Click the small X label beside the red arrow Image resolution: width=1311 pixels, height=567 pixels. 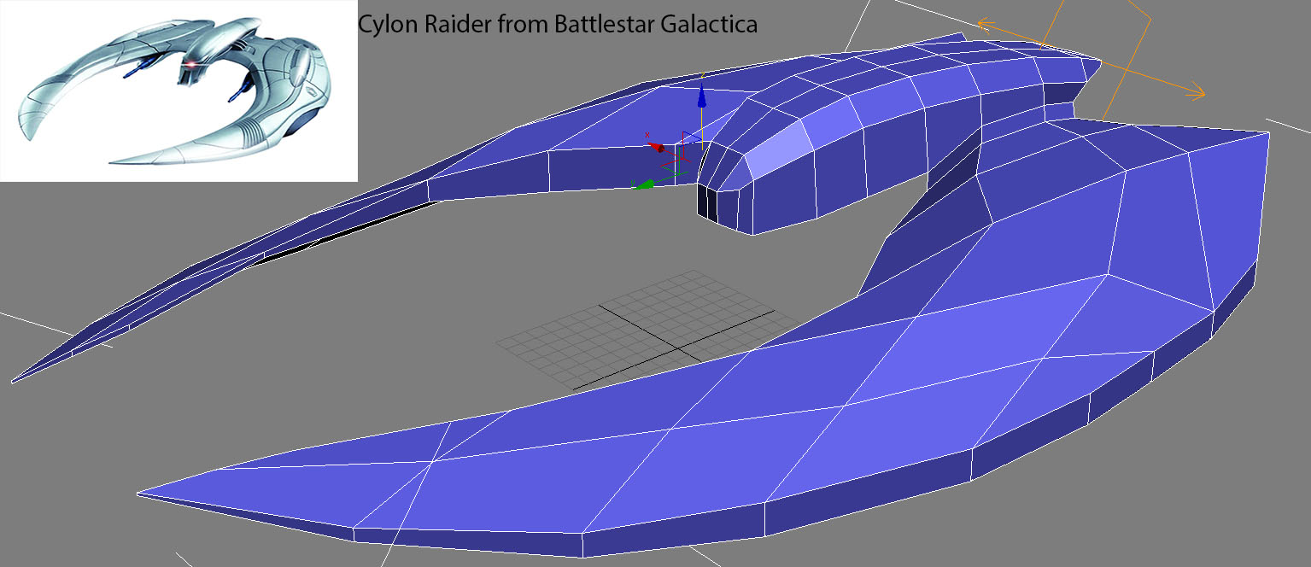[x=647, y=136]
